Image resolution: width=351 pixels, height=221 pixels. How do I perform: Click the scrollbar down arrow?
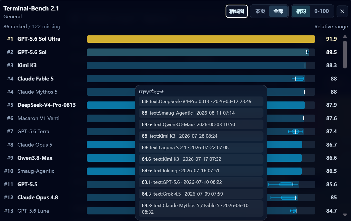(x=345, y=215)
